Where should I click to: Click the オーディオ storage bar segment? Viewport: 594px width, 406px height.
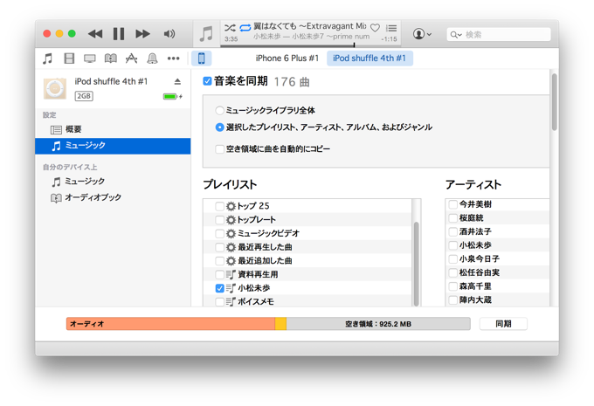(x=170, y=324)
